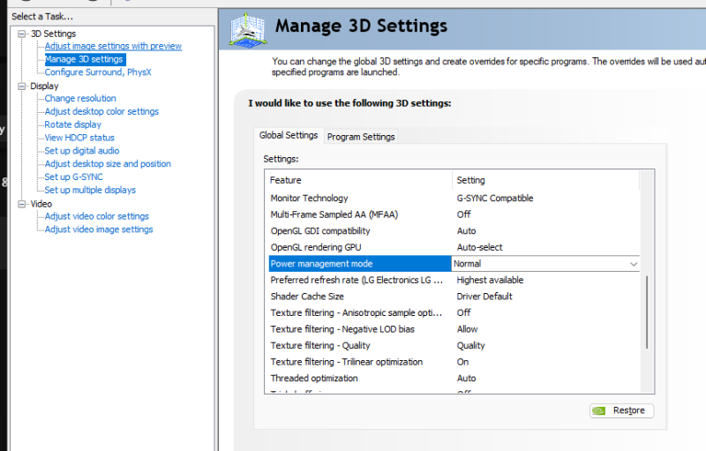
Task: Click the Allow setting value
Action: (x=468, y=329)
